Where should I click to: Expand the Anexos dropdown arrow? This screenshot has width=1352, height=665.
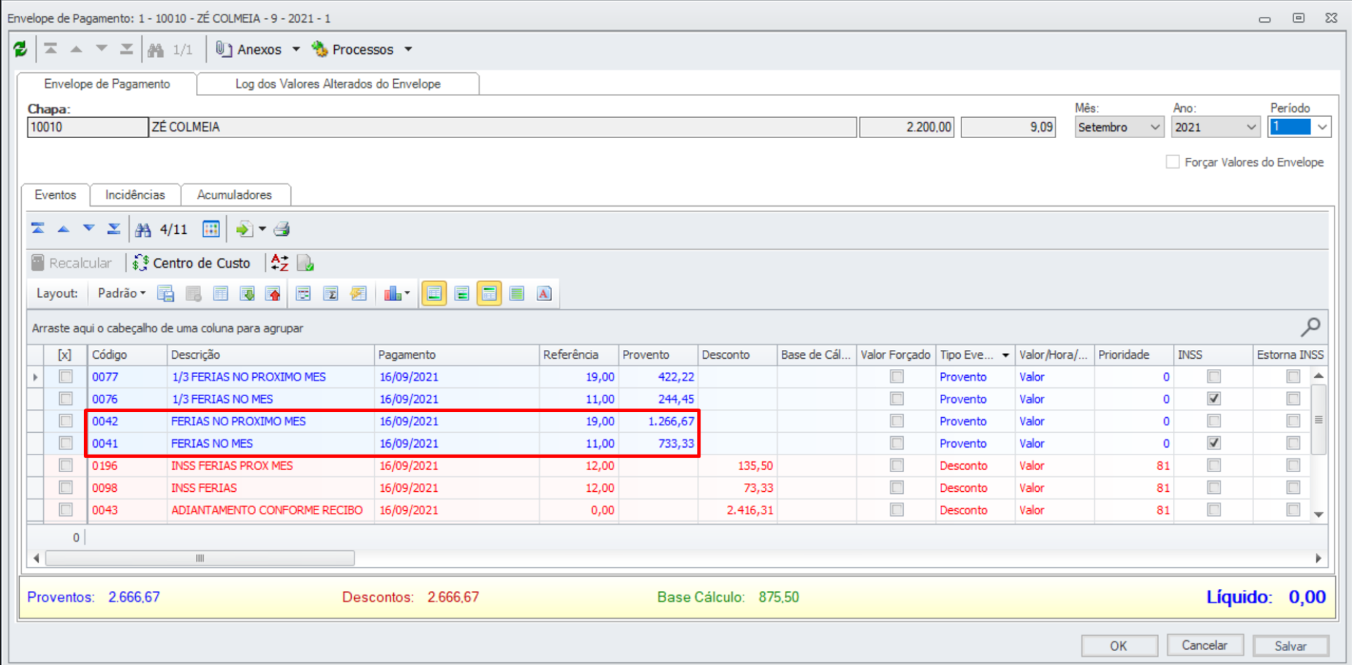click(296, 49)
